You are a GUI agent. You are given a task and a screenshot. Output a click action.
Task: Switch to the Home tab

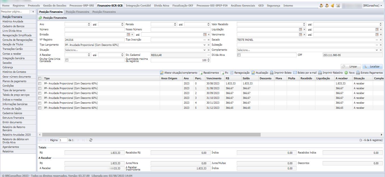pyautogui.click(x=6, y=5)
